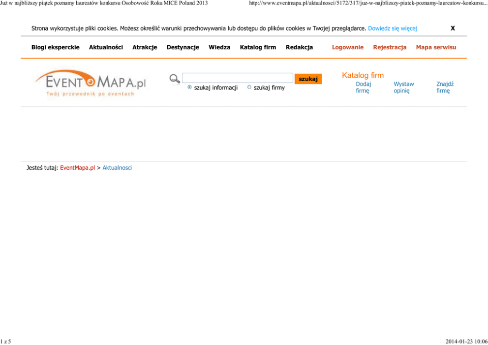Screen dimensions: 488x345
Task: Open the 'Atrakcje' menu section
Action: tap(145, 48)
